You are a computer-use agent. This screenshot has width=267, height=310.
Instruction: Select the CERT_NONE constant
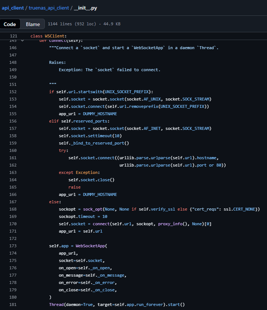click(245, 209)
